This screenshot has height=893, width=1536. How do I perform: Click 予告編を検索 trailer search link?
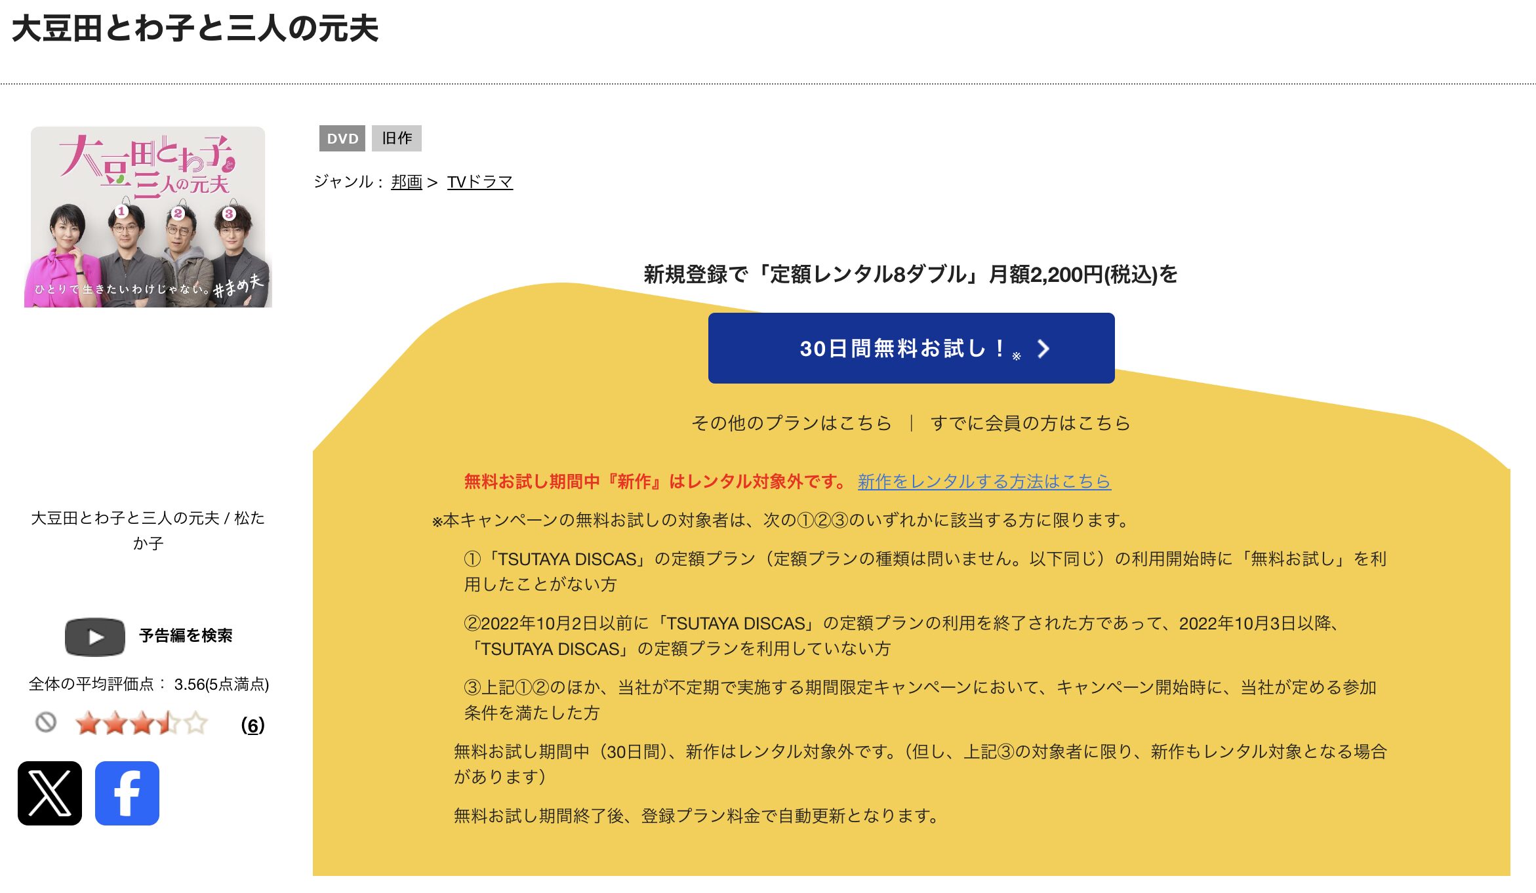(186, 635)
